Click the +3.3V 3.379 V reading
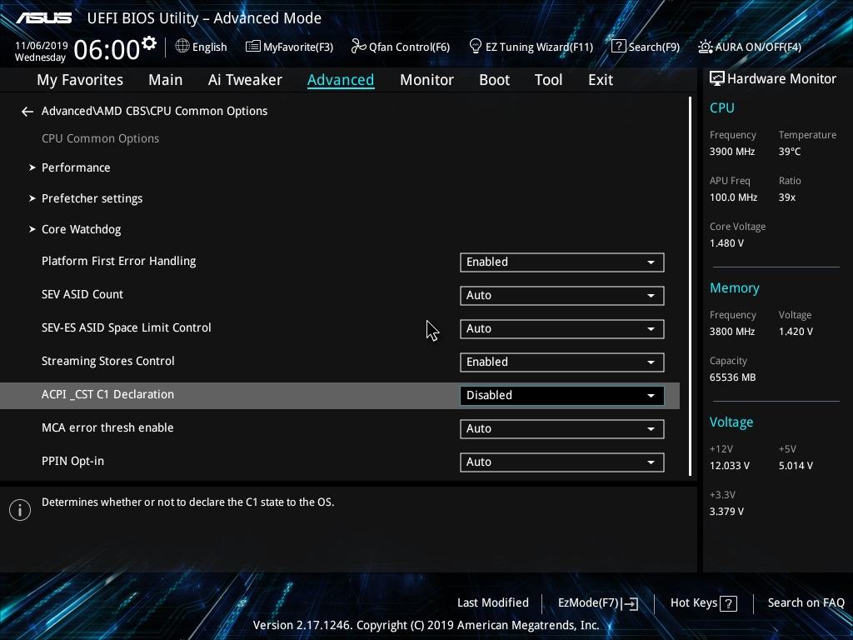853x640 pixels. [x=726, y=512]
